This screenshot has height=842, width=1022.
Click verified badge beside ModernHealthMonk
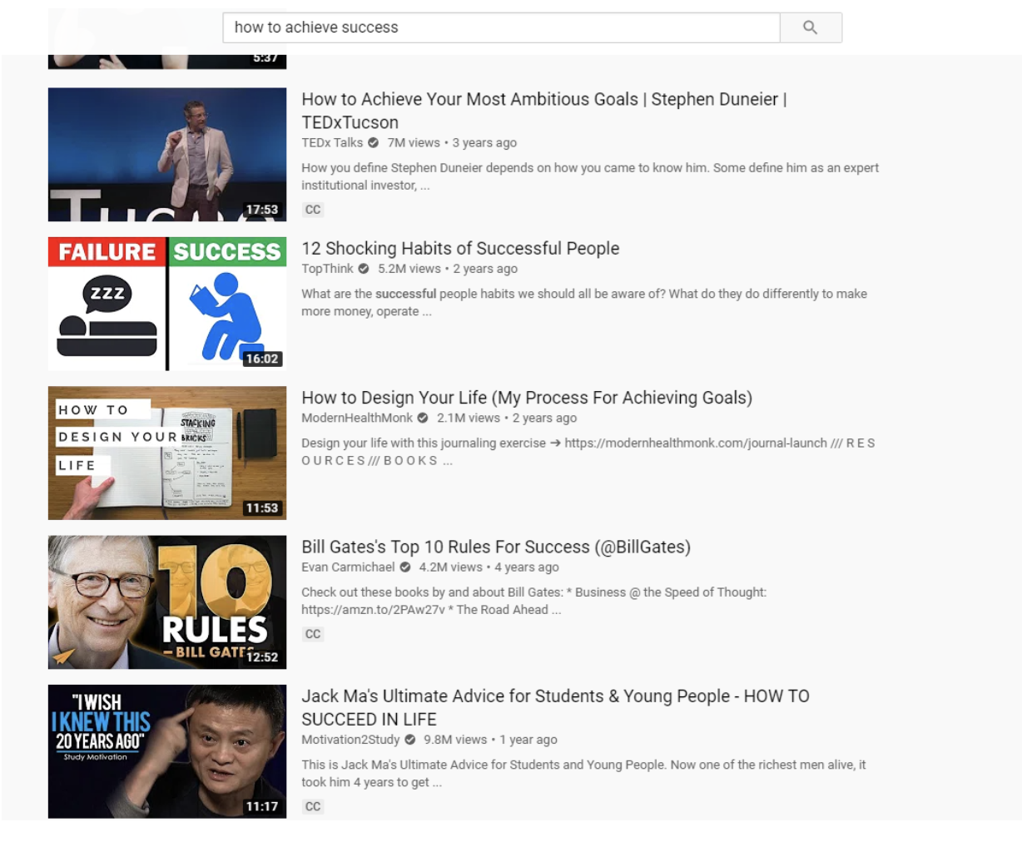click(x=423, y=418)
